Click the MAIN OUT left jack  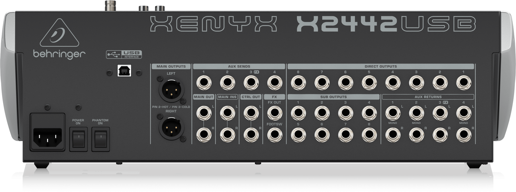click(x=204, y=113)
